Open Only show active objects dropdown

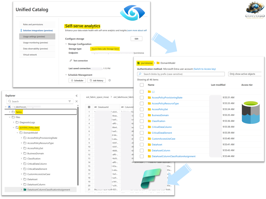point(244,74)
